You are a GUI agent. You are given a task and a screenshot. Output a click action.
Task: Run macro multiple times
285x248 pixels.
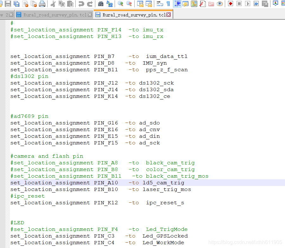click(x=256, y=3)
